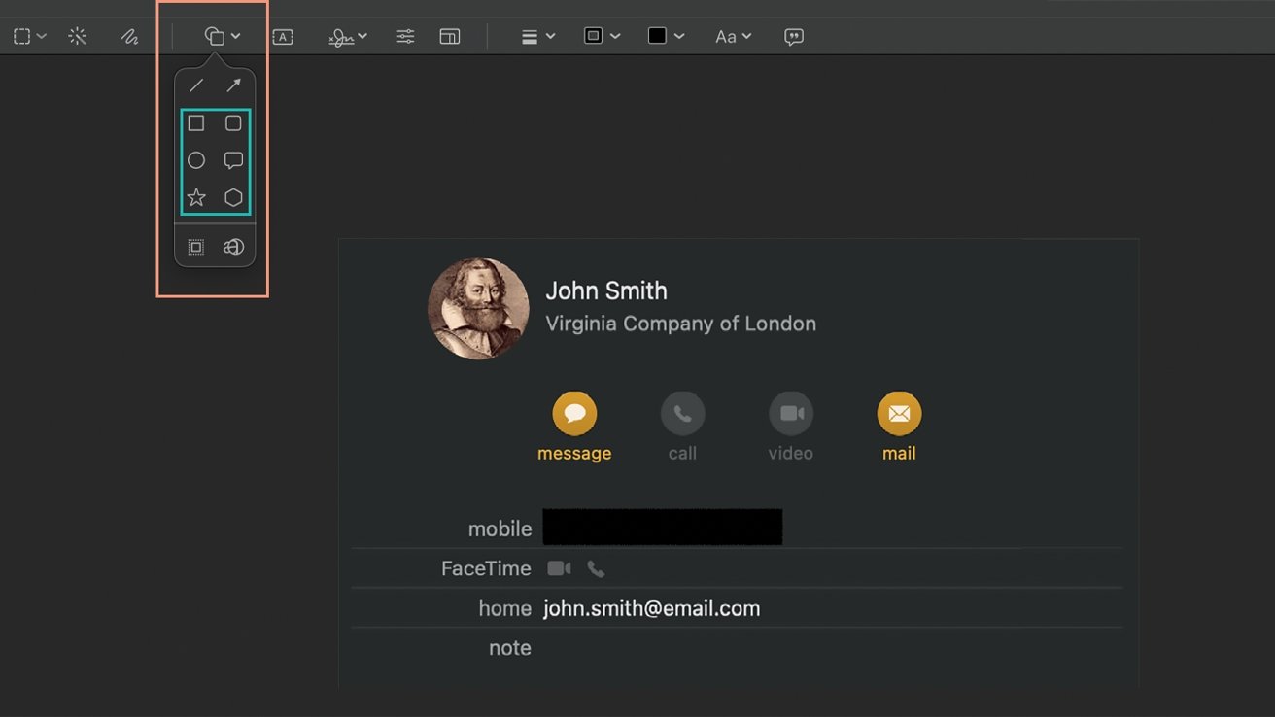Choose the Sketch freehand drawing tool
1275x717 pixels.
point(129,37)
